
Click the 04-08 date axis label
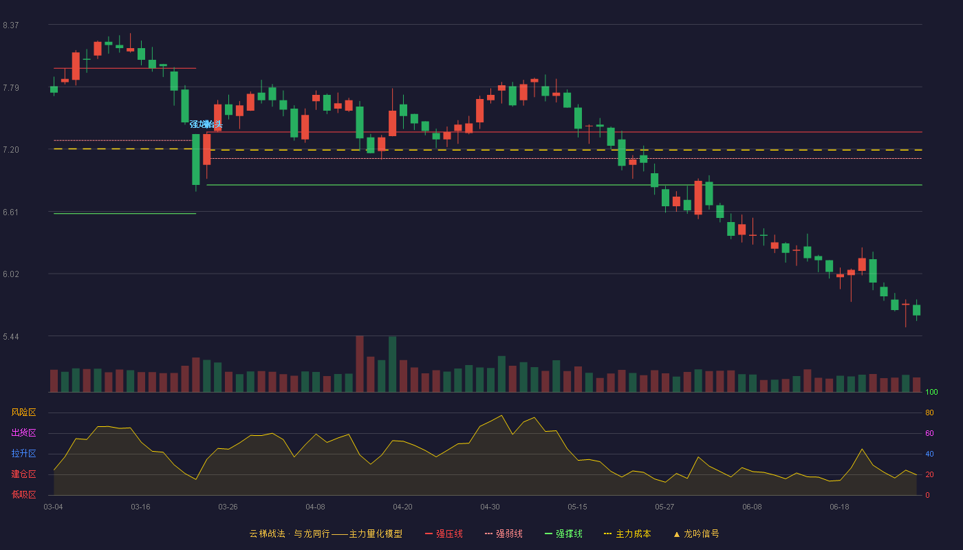point(315,507)
